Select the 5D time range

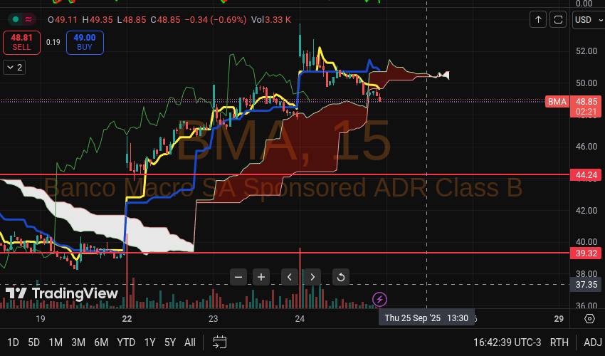(34, 342)
